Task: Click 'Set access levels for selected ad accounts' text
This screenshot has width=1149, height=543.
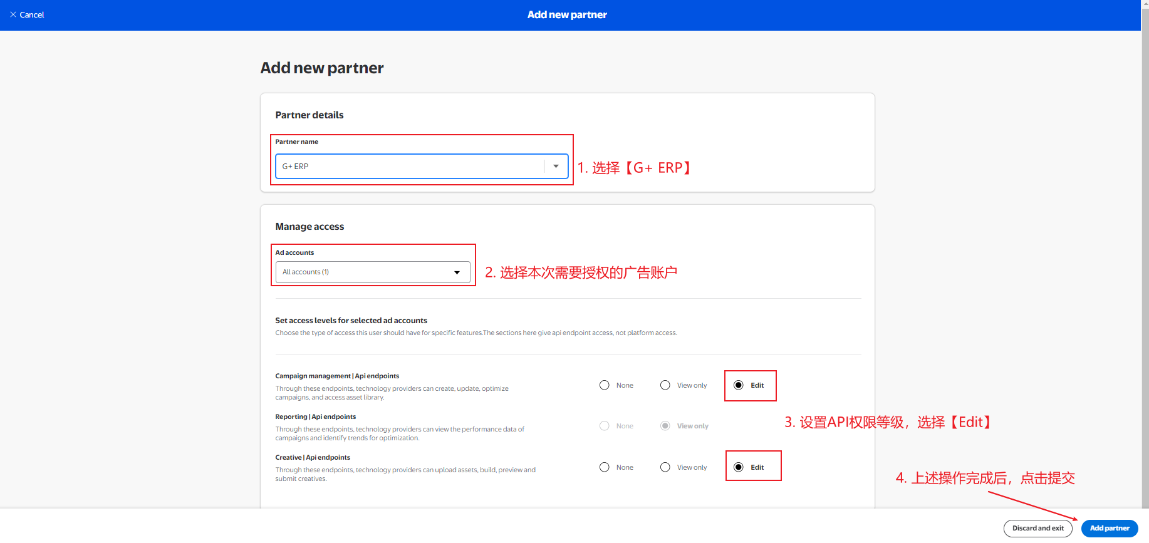Action: 351,320
